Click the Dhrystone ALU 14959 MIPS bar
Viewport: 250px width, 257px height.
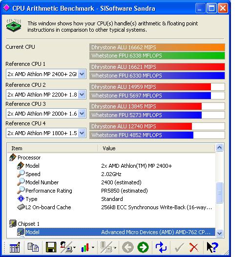pyautogui.click(x=157, y=87)
